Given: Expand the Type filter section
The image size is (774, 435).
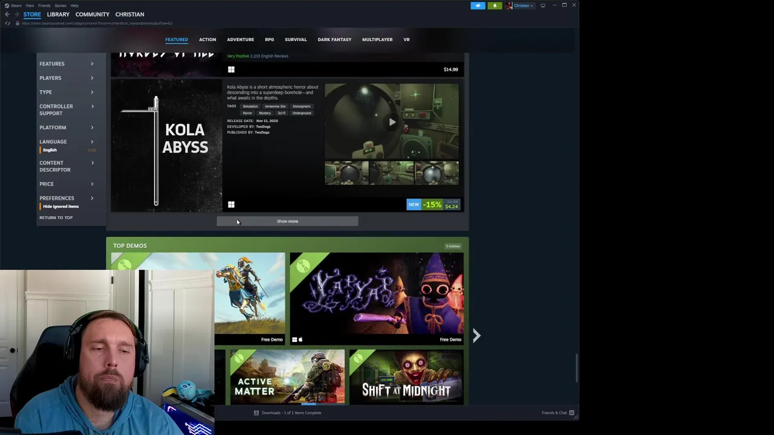Looking at the screenshot, I should click(x=67, y=92).
